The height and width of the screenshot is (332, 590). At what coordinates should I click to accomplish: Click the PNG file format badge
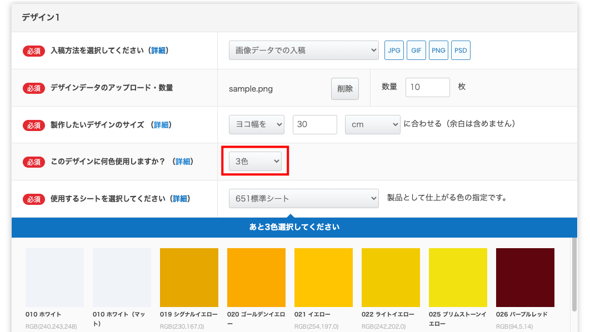[x=438, y=50]
